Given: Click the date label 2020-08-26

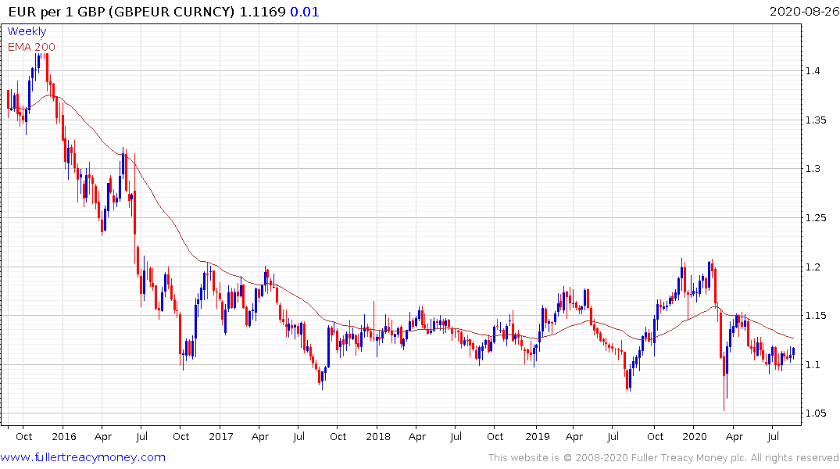Looking at the screenshot, I should pyautogui.click(x=804, y=11).
